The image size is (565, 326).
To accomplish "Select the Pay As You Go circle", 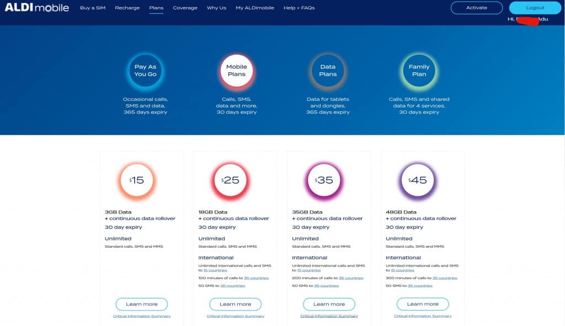I will click(145, 71).
